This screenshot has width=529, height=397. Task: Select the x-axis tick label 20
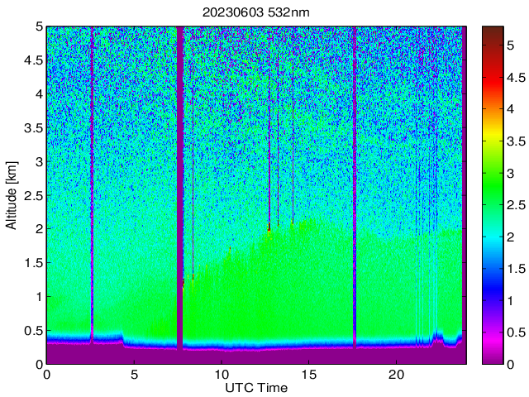tap(396, 374)
